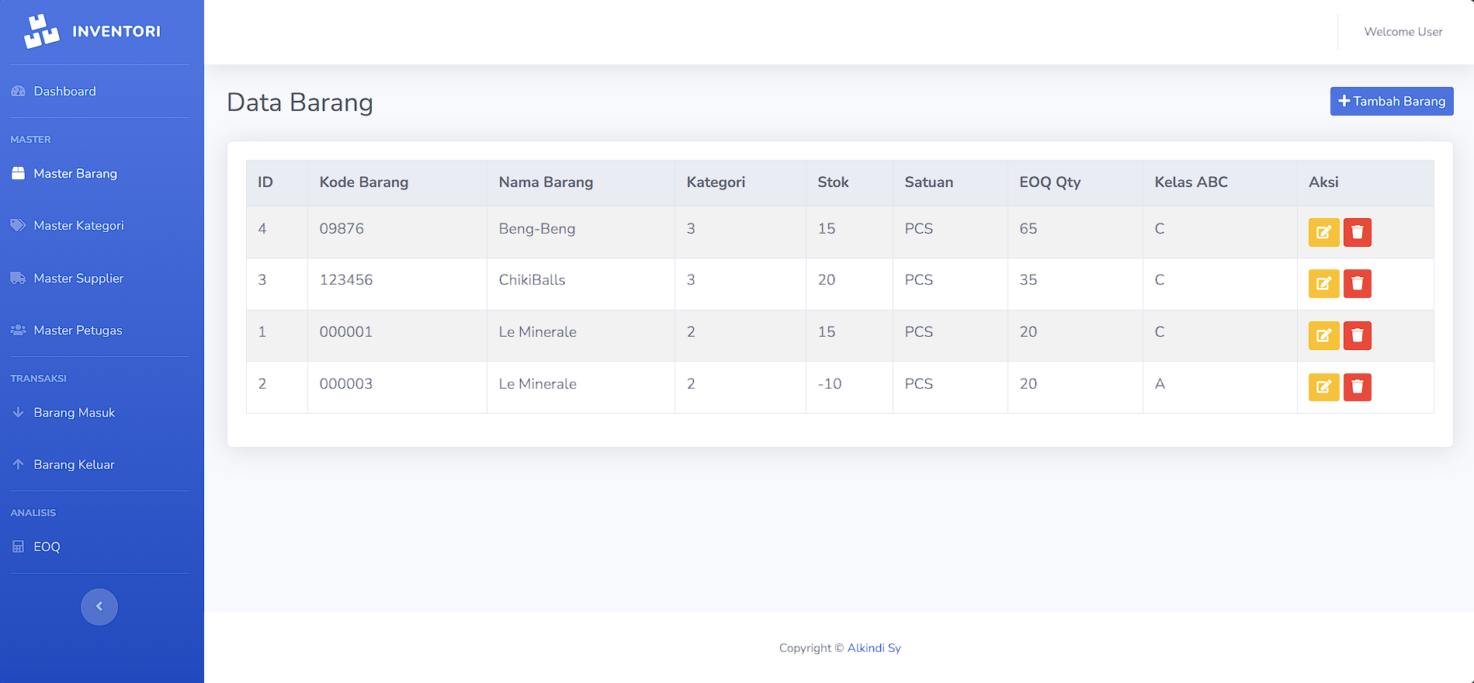This screenshot has height=683, width=1474.
Task: Follow the Alkindi Sy footer link
Action: (874, 648)
